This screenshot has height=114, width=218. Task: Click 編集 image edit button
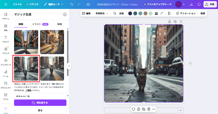tap(86, 13)
